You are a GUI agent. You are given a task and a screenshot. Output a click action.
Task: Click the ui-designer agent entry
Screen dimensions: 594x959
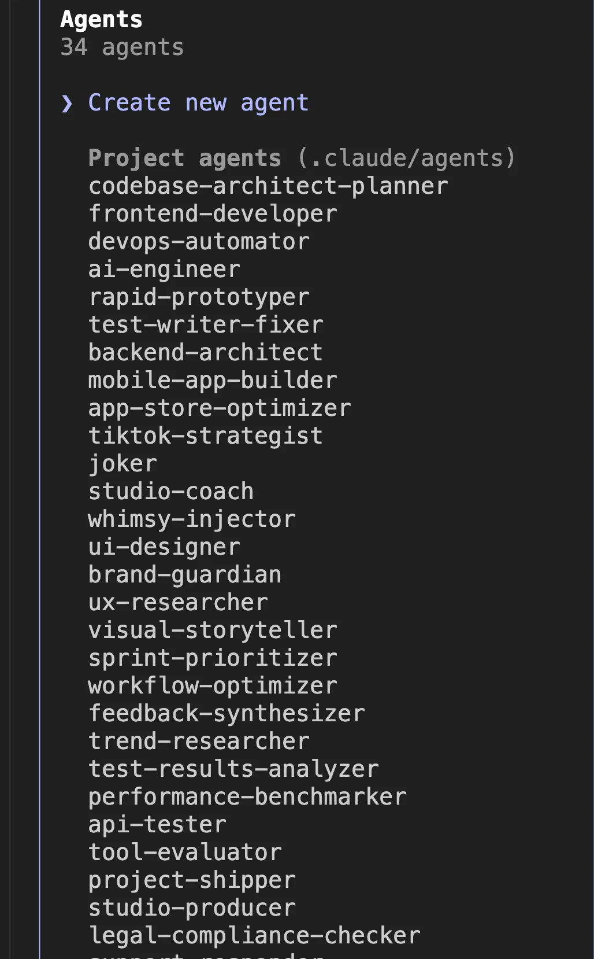[164, 547]
